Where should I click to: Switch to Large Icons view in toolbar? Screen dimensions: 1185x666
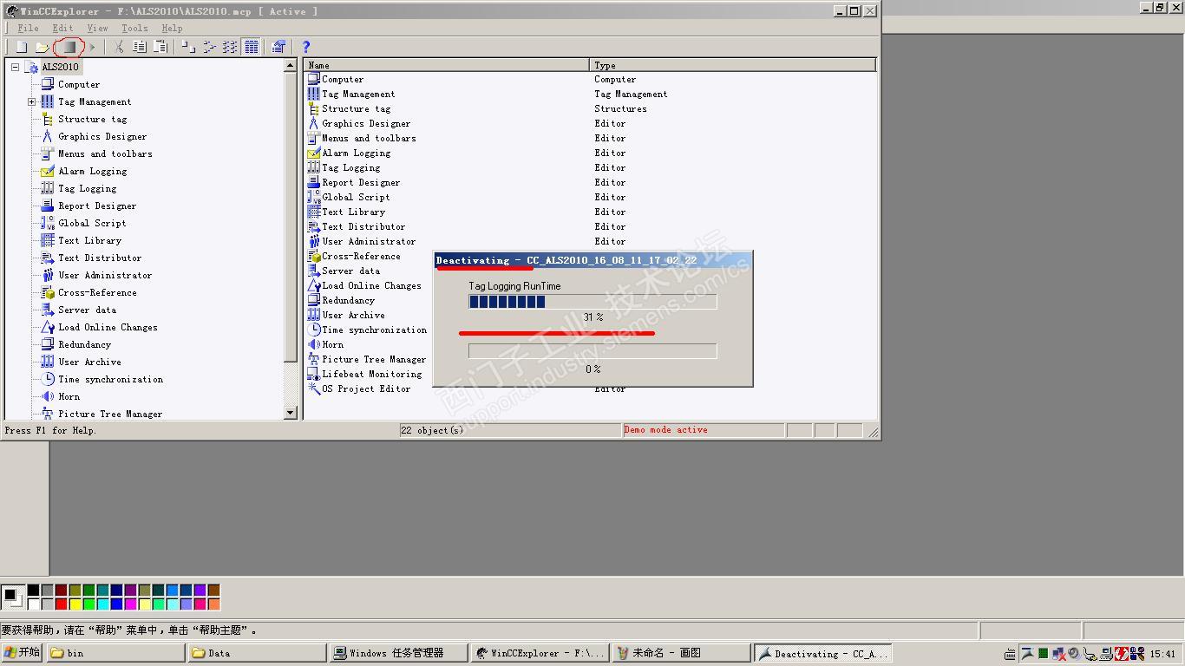tap(188, 47)
